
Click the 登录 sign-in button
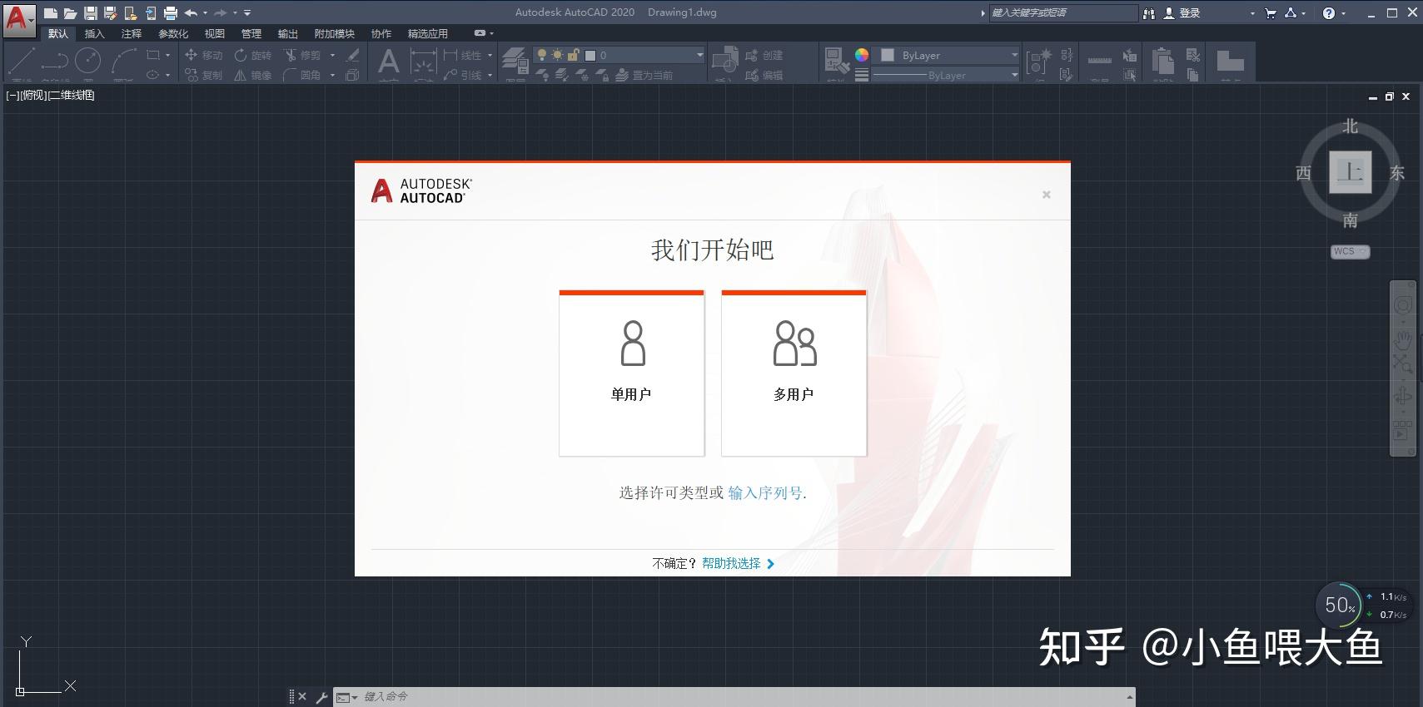(x=1183, y=13)
